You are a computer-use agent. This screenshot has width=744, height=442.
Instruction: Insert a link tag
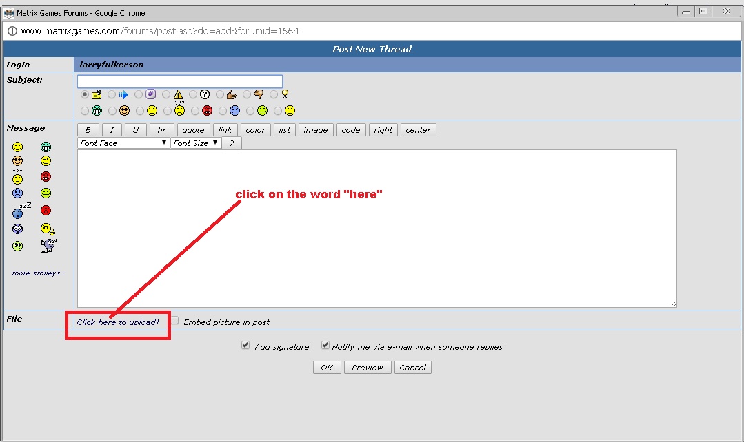coord(225,130)
